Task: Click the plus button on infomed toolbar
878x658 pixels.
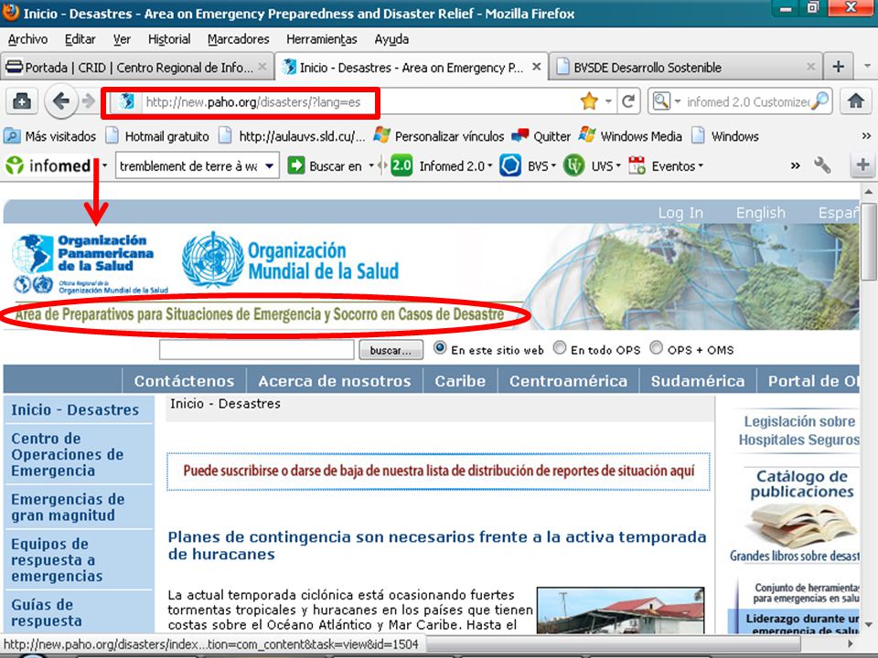Action: (862, 165)
